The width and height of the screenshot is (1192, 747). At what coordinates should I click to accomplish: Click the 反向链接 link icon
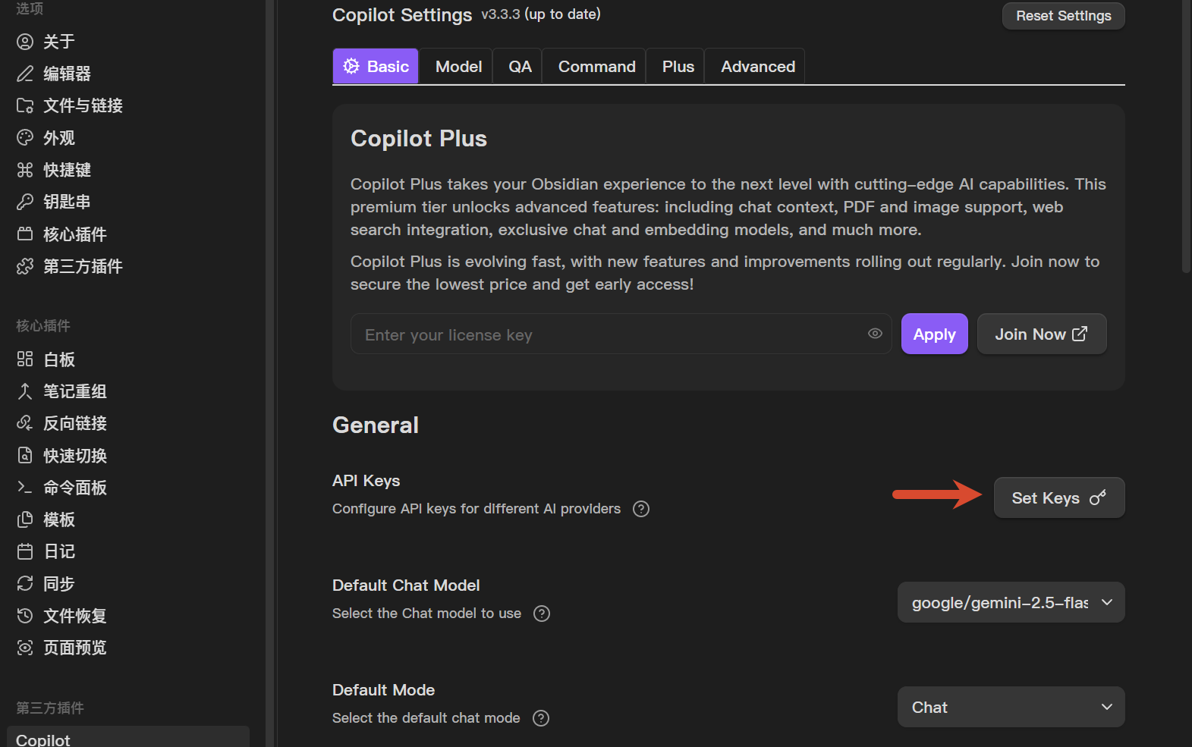pos(25,423)
